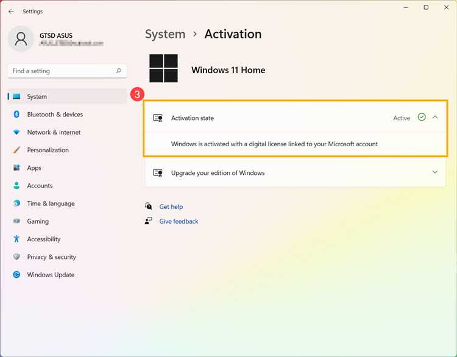Close the Settings window
Screen dimensions: 457x357
click(x=446, y=7)
